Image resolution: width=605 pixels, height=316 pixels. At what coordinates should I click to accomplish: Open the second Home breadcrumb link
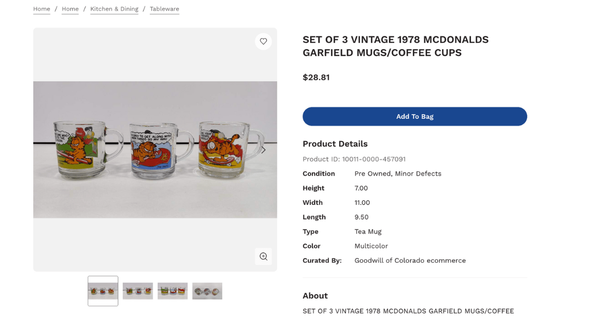[x=70, y=9]
